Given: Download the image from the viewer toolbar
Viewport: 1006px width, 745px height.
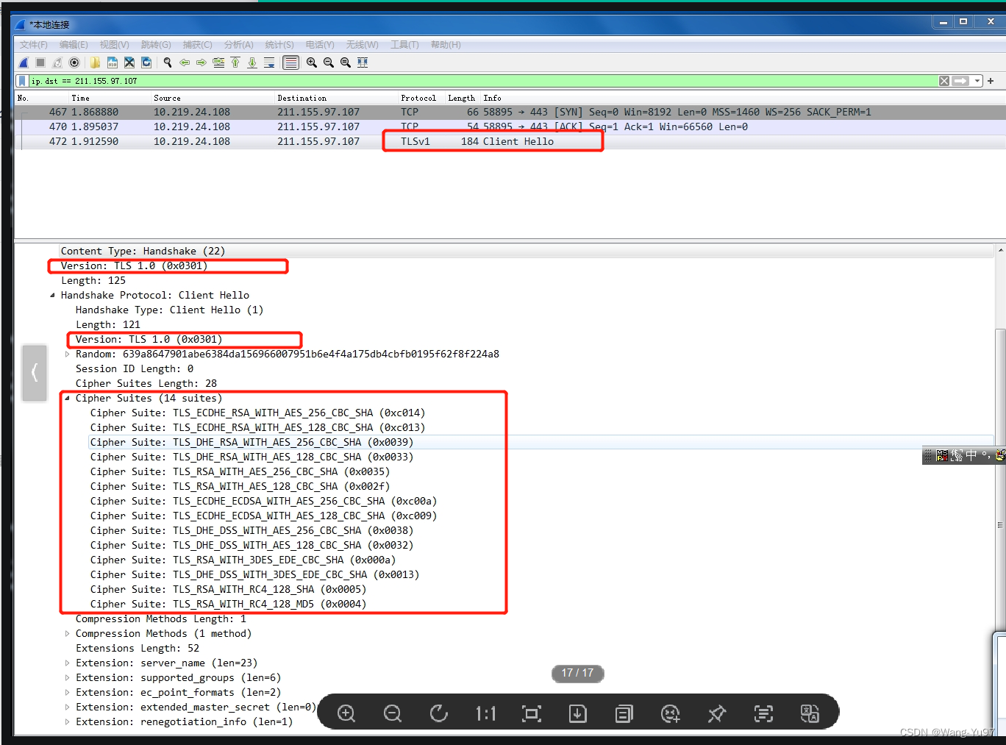Looking at the screenshot, I should point(578,713).
